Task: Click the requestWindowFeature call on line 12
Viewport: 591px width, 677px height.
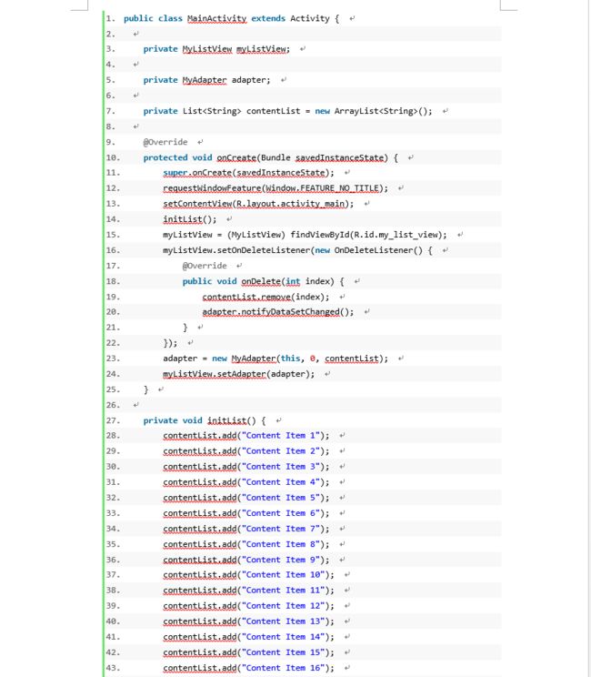Action: pyautogui.click(x=275, y=188)
